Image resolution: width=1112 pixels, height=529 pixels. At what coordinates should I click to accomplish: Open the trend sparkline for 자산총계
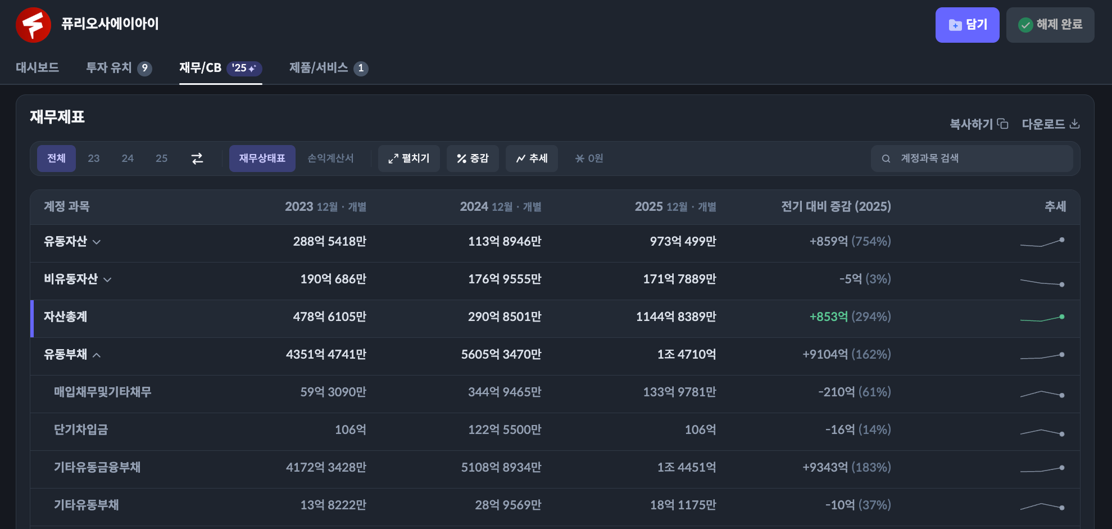[x=1042, y=318]
